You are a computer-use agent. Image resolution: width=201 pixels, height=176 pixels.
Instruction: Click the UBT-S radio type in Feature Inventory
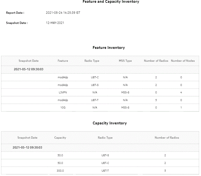[x=95, y=85]
